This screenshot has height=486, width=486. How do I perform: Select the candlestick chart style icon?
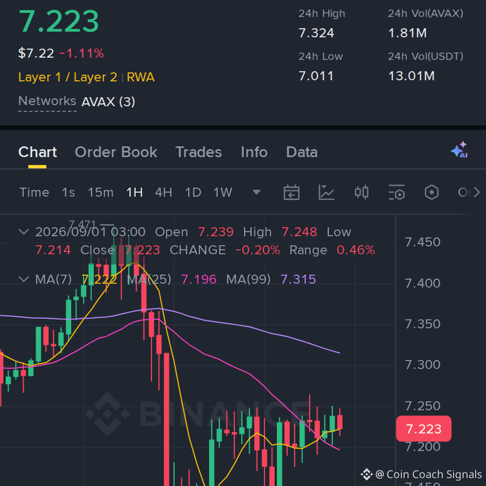point(361,193)
